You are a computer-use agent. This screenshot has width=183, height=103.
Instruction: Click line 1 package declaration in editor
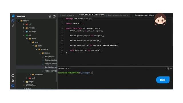tap(79, 19)
